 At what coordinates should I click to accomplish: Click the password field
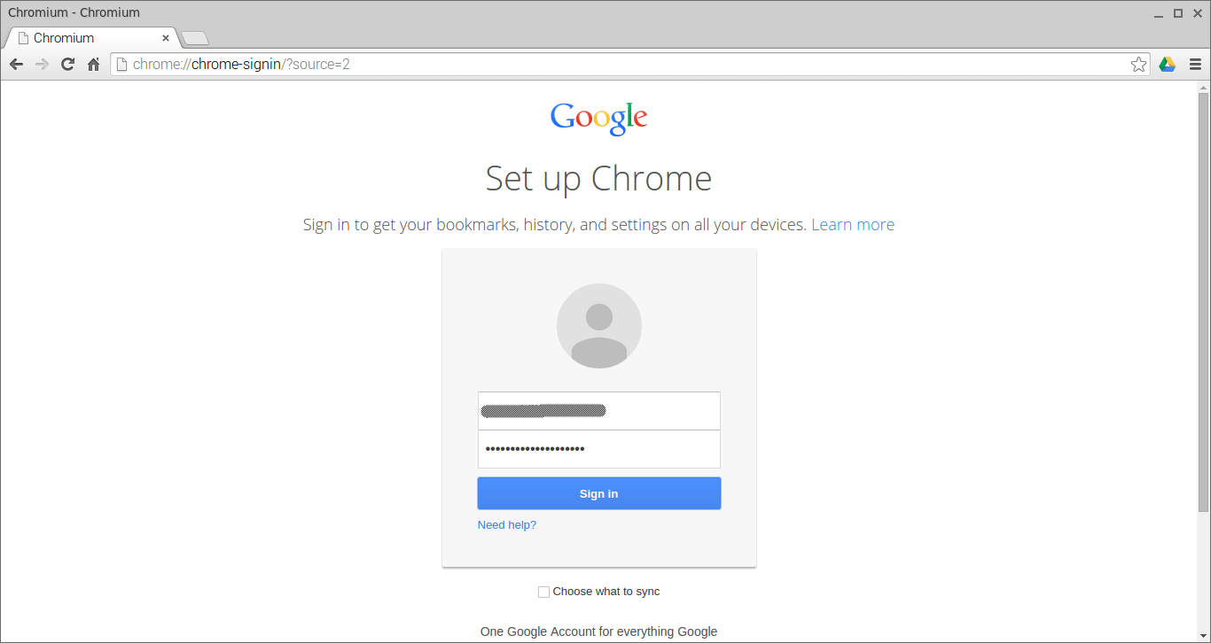[599, 449]
